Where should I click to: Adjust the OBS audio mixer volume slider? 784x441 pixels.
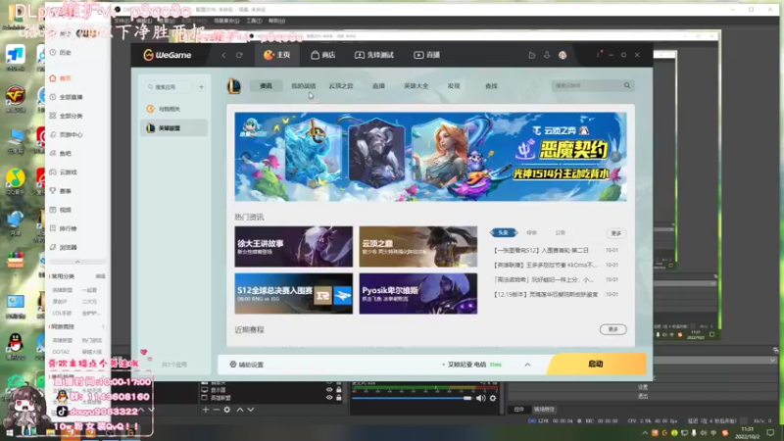pos(412,398)
